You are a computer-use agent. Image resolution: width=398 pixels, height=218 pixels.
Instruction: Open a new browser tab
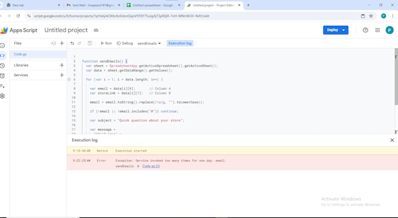[248, 5]
